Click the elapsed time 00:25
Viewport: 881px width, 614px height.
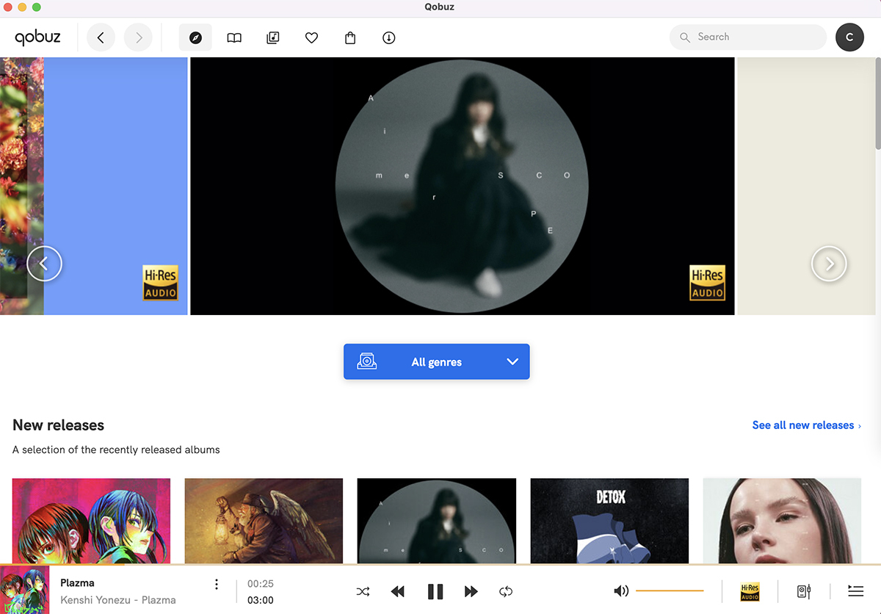pos(261,584)
